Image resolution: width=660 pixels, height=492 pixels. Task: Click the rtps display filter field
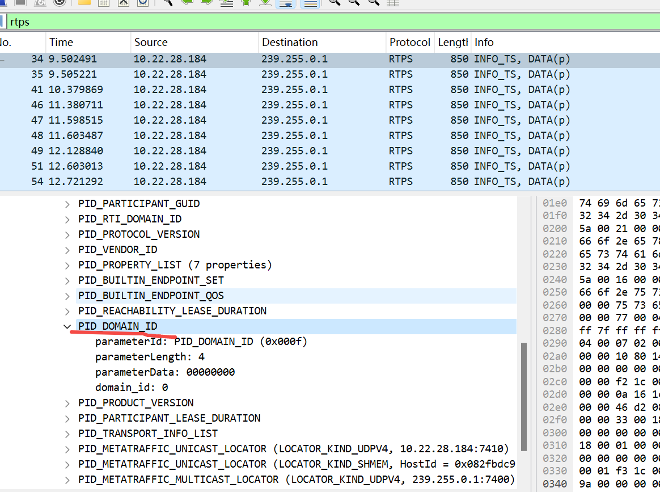point(329,22)
